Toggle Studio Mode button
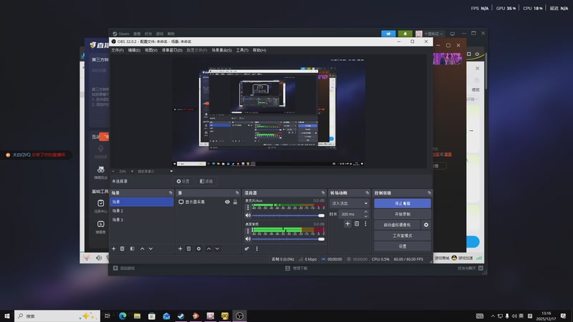The height and width of the screenshot is (322, 573). (403, 235)
